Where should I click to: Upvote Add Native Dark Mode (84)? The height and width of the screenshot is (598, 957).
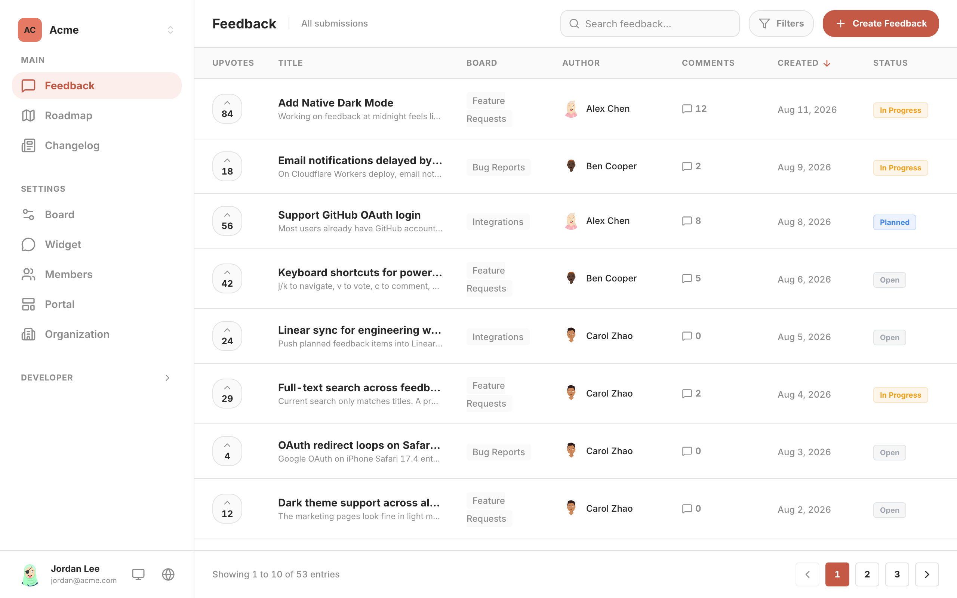(x=227, y=109)
